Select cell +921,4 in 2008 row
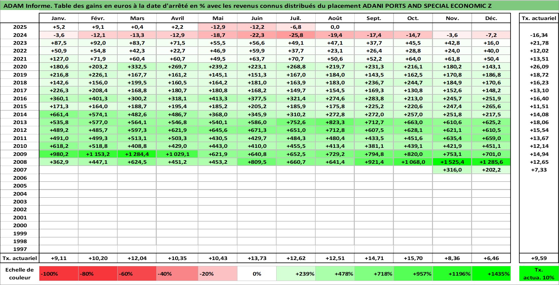Viewport: 559px width, 285px height. tap(374, 162)
